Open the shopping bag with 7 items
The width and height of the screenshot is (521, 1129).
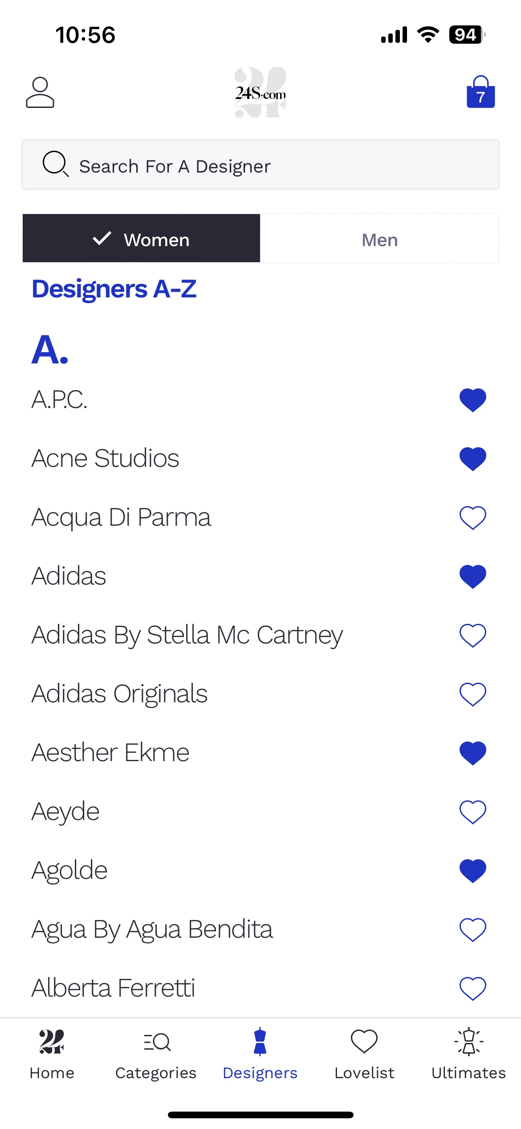tap(480, 92)
